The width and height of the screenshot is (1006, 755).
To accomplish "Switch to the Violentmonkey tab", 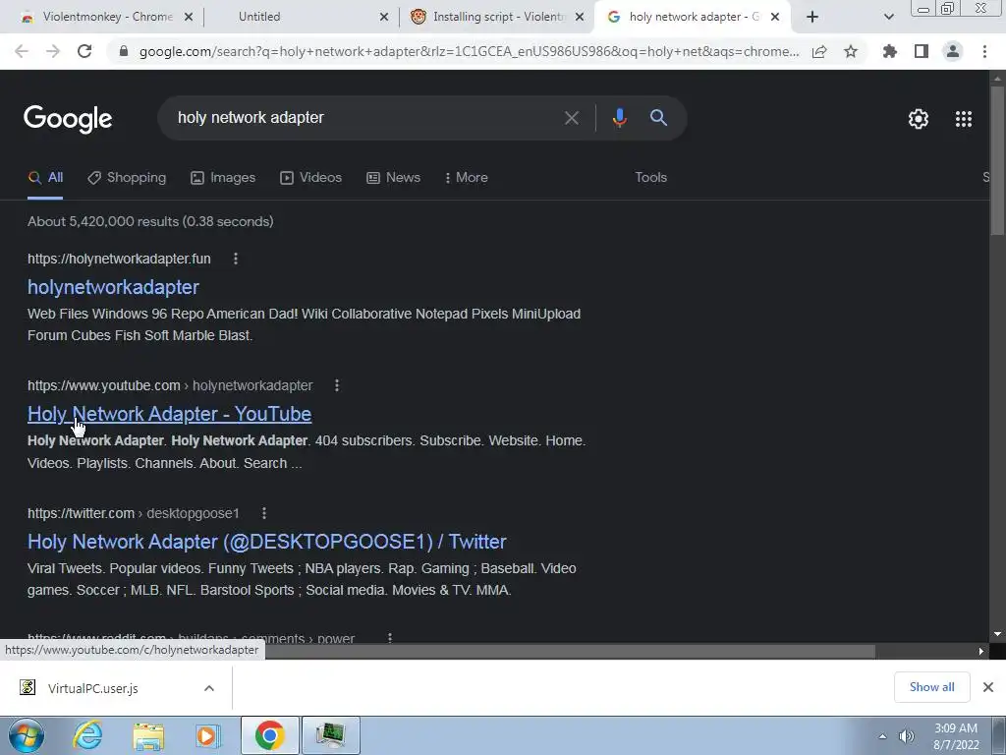I will tap(108, 17).
